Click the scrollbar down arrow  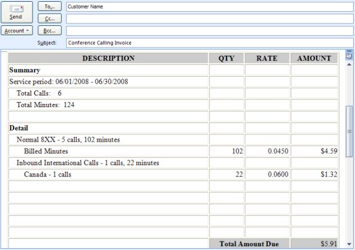(349, 244)
